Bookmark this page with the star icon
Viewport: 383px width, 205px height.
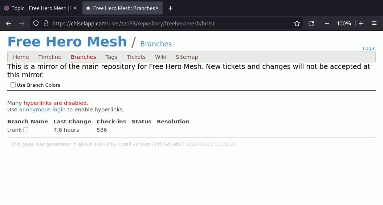297,23
